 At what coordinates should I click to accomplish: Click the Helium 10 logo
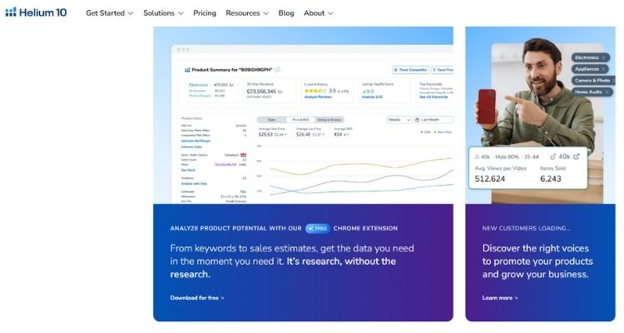pos(36,12)
